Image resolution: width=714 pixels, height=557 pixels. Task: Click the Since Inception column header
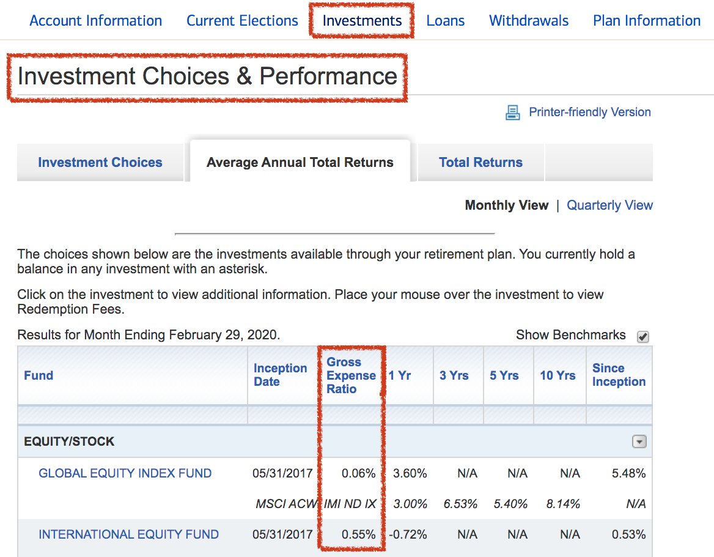[x=619, y=375]
